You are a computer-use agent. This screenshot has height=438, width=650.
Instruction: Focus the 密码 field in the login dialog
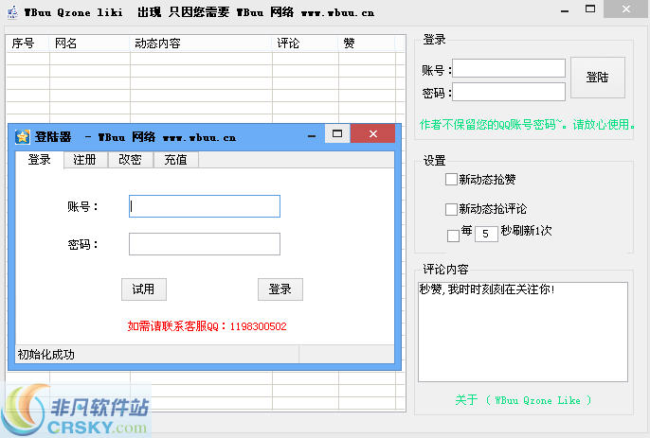205,244
